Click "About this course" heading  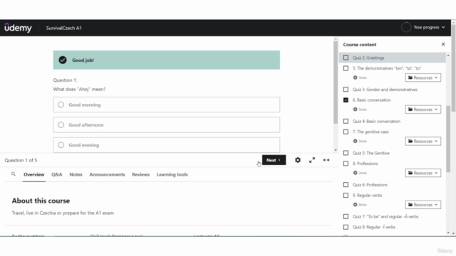click(x=41, y=201)
